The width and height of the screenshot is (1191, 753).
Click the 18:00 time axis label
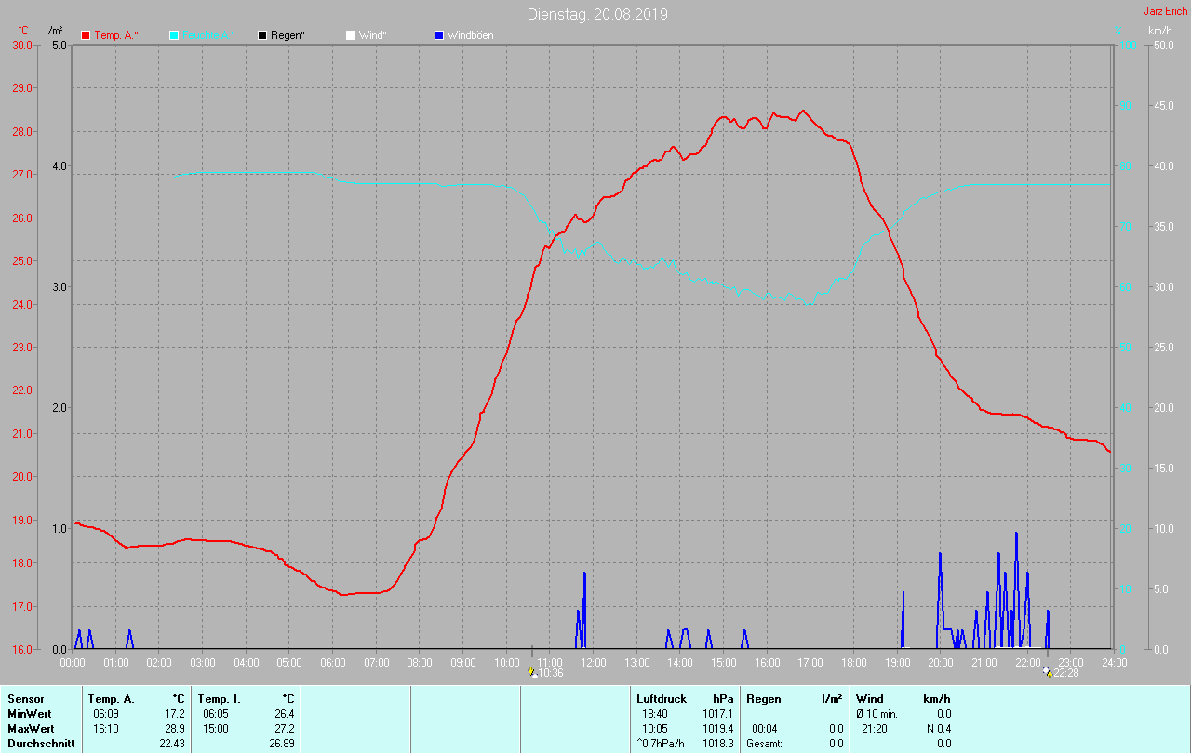853,662
